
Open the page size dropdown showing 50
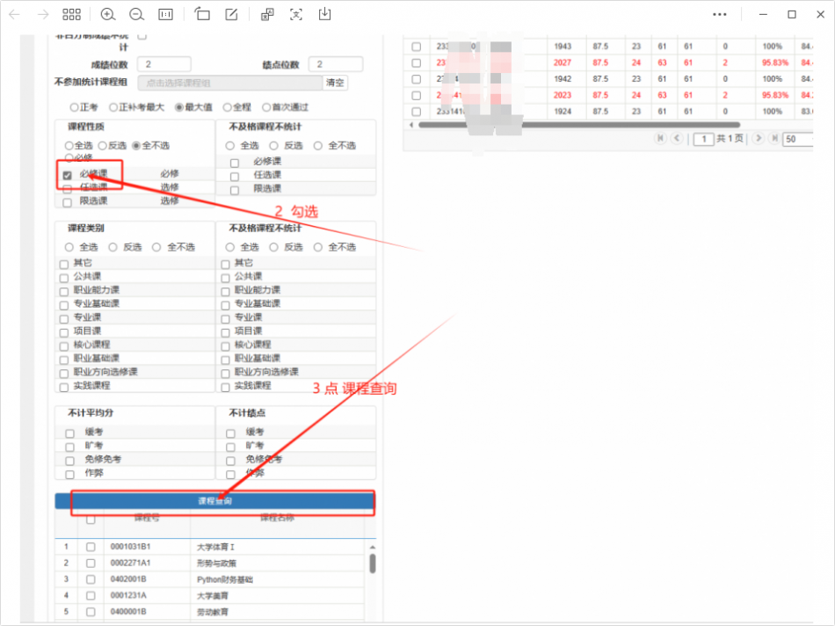click(x=798, y=139)
